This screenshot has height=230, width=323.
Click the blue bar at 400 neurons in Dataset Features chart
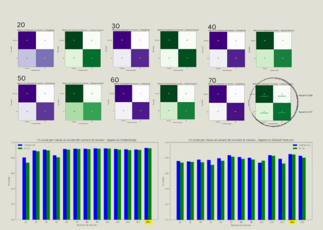290,187
